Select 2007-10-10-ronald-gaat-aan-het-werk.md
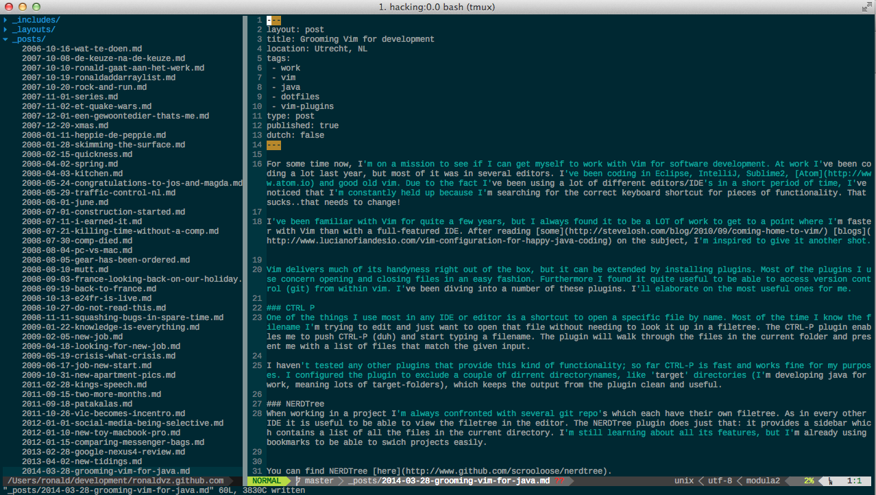Viewport: 876px width, 495px height. point(113,68)
